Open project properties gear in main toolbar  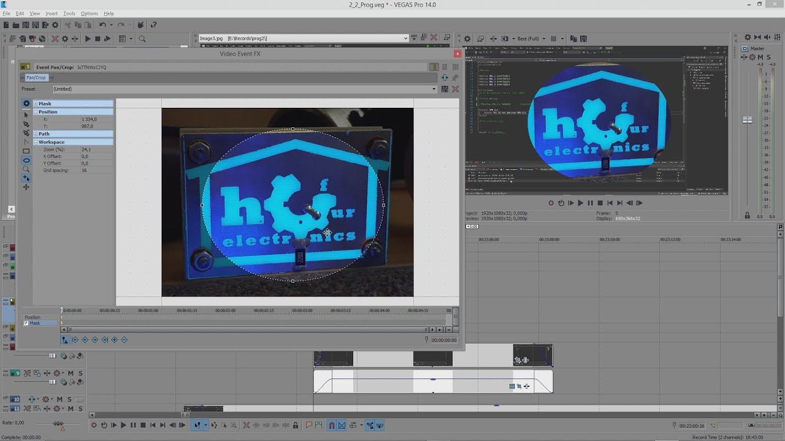click(x=55, y=24)
